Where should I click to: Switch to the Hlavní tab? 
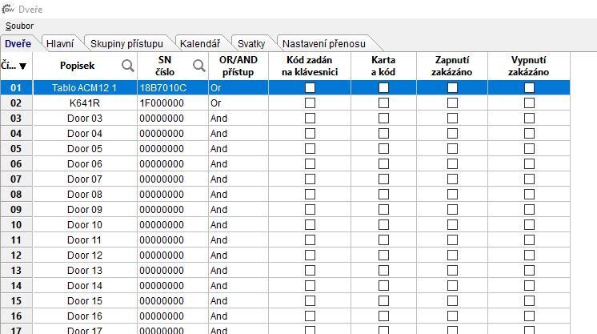60,43
